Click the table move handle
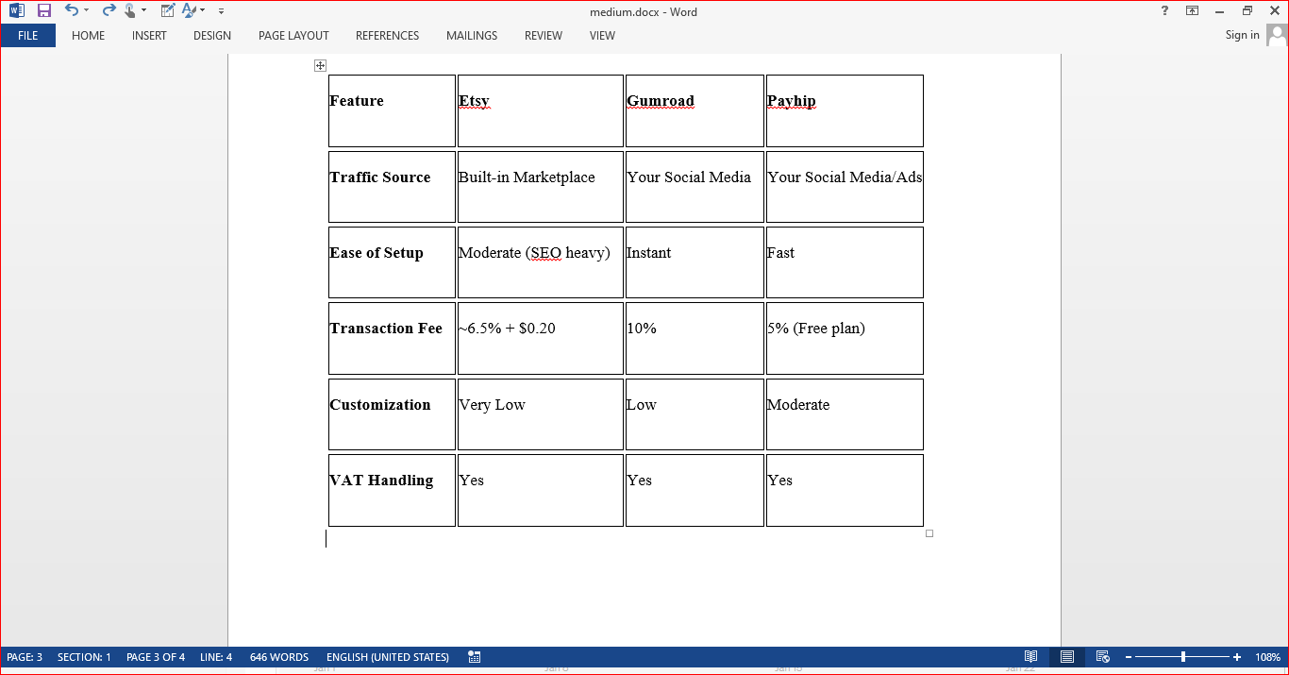Image resolution: width=1289 pixels, height=675 pixels. [x=320, y=65]
